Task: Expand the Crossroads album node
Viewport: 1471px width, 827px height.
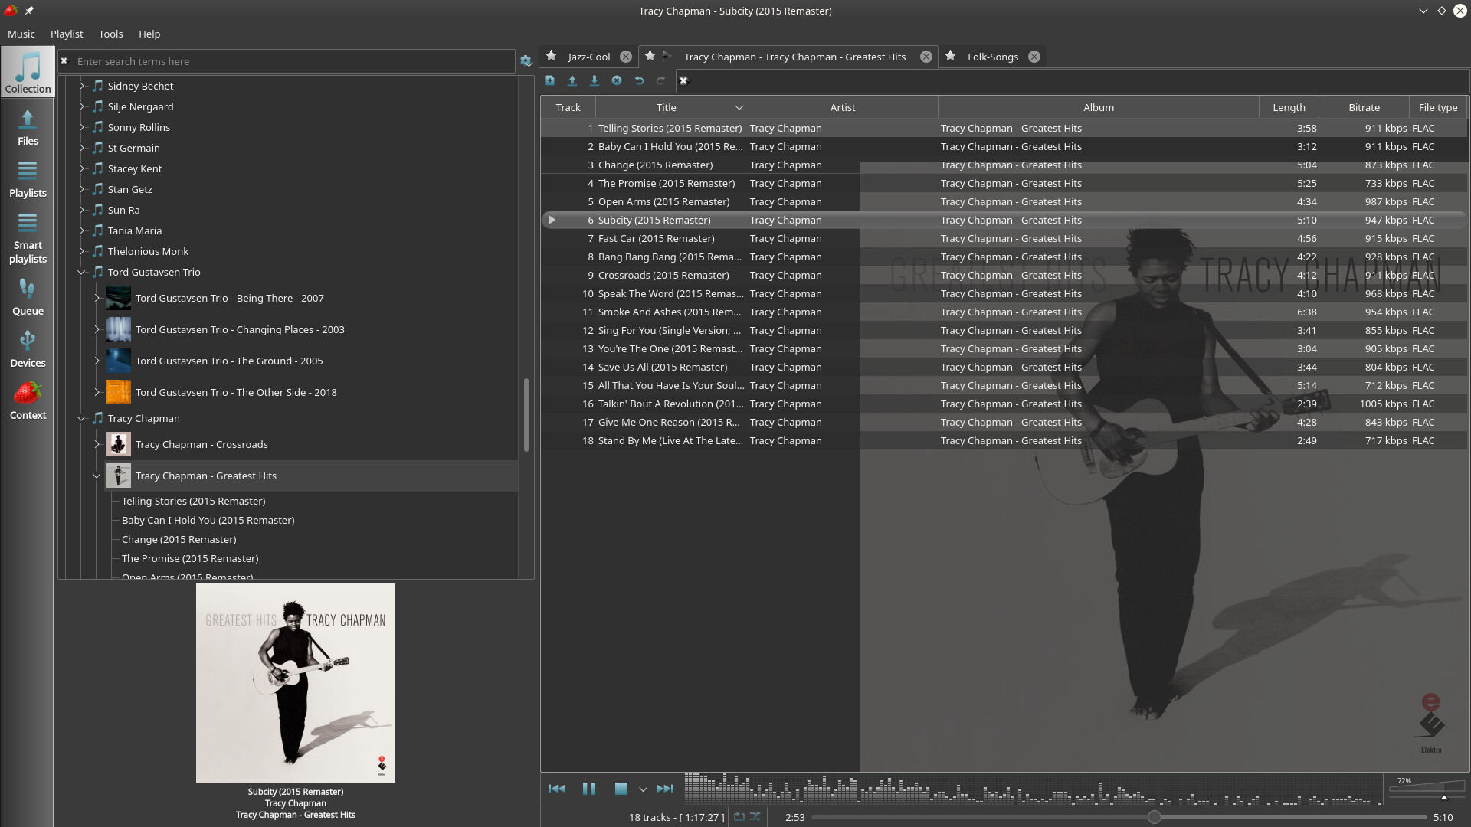Action: [x=97, y=444]
